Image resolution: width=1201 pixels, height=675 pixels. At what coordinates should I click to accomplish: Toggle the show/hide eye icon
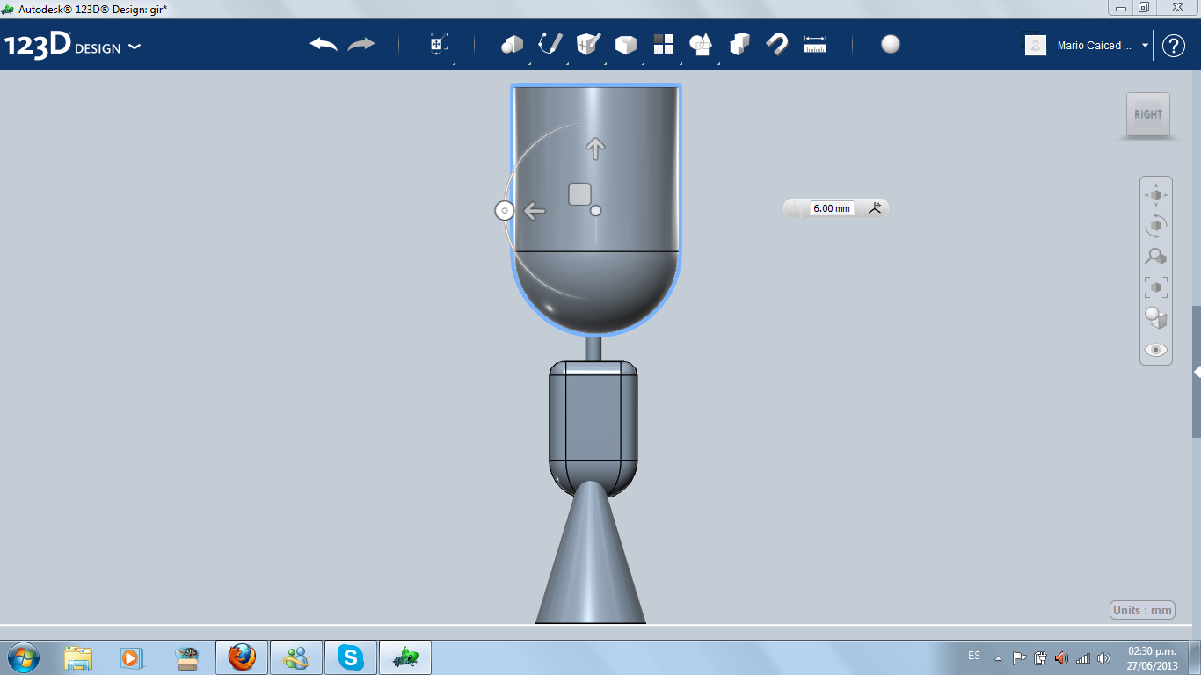click(x=1156, y=350)
